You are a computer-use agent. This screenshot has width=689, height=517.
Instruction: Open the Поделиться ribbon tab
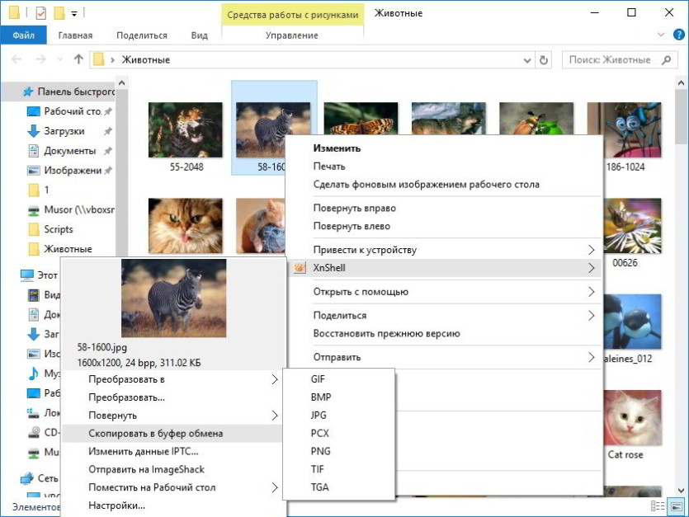point(141,35)
